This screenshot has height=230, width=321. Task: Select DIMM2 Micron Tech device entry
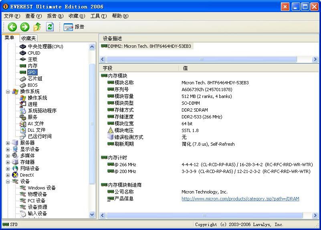pos(149,46)
